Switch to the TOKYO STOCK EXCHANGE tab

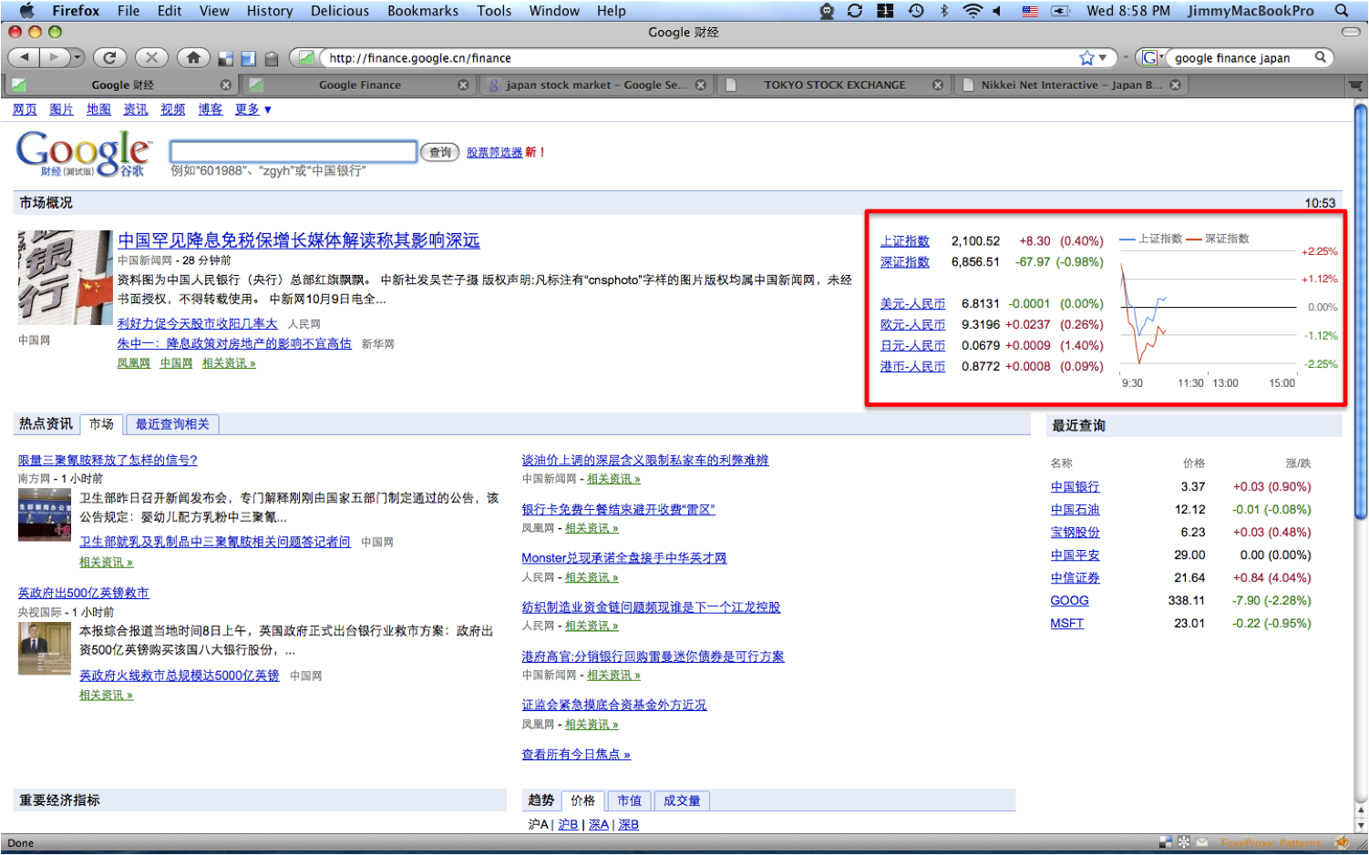[834, 85]
